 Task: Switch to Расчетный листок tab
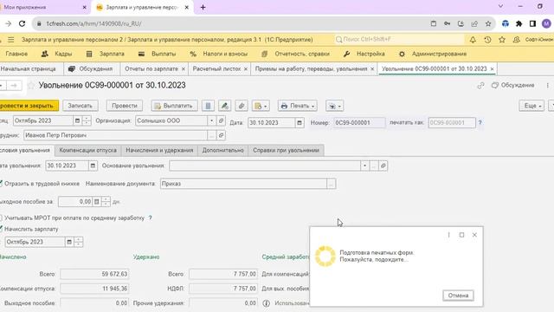216,69
